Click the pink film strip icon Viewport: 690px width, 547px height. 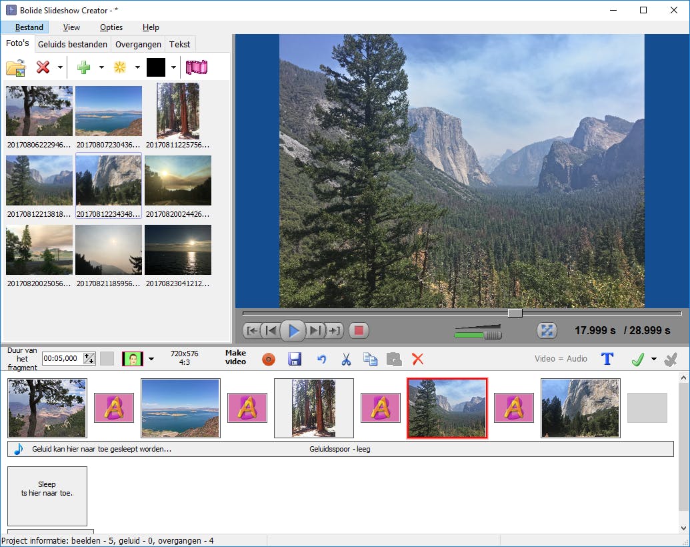tap(196, 67)
